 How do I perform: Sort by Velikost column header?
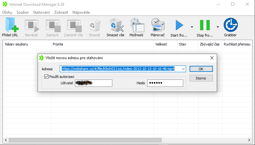point(165,44)
